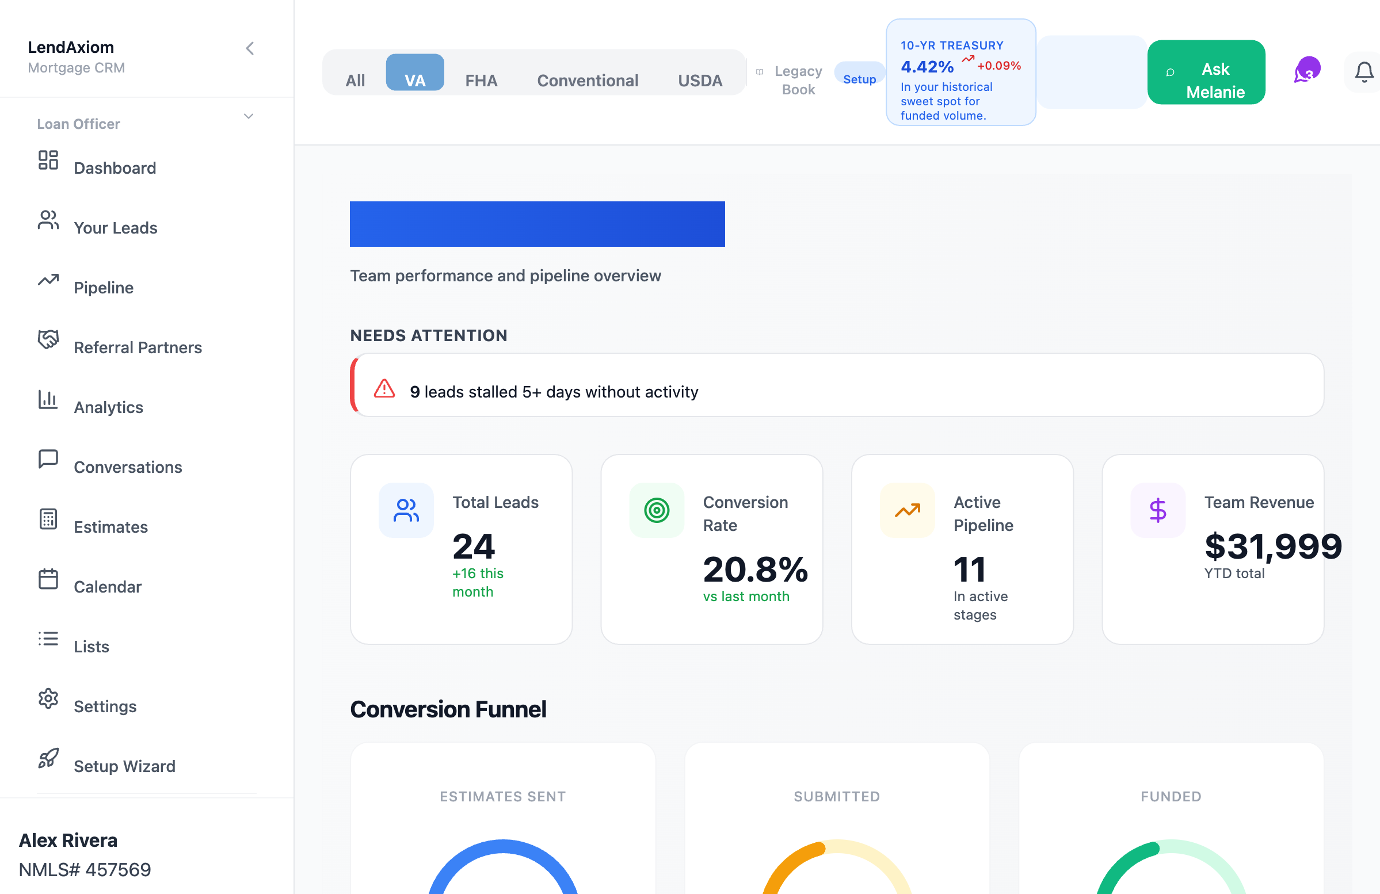Click the NEEDS ATTENTION heading
Screen dimensions: 1380x894
pyautogui.click(x=429, y=335)
